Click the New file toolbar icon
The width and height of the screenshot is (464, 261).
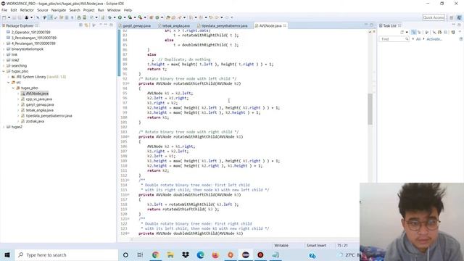click(x=4, y=17)
